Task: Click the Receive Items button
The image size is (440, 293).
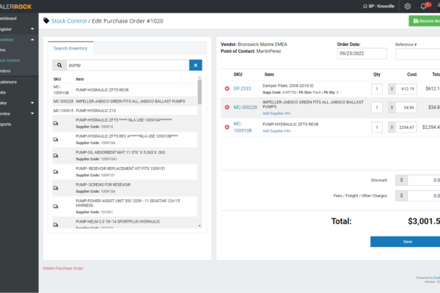Action: [425, 21]
